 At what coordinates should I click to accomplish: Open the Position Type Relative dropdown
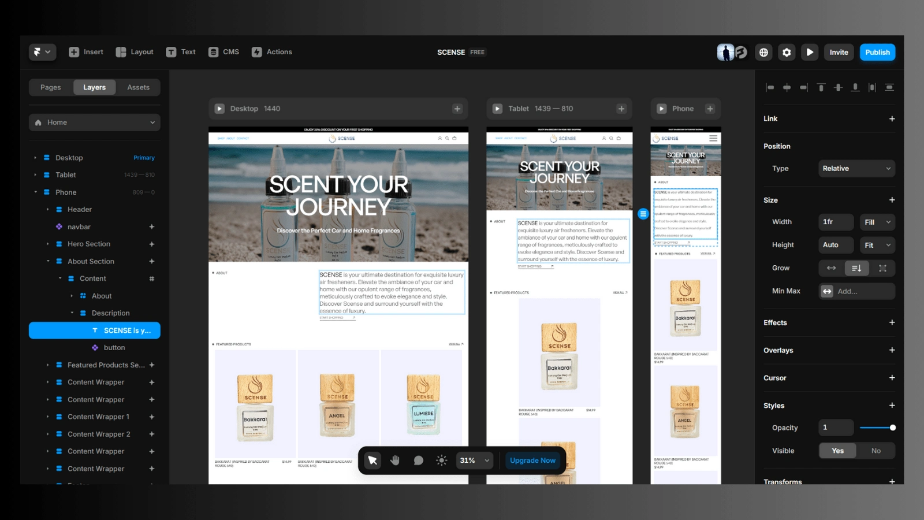tap(856, 169)
